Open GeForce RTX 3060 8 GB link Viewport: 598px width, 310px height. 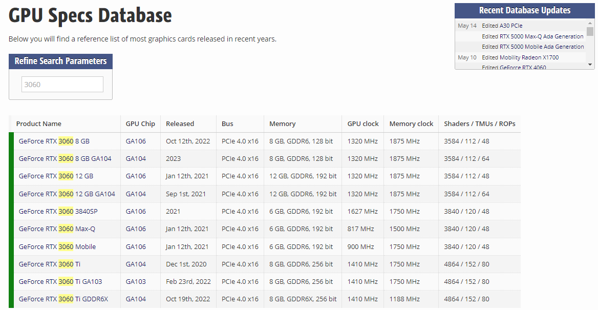[x=54, y=141]
